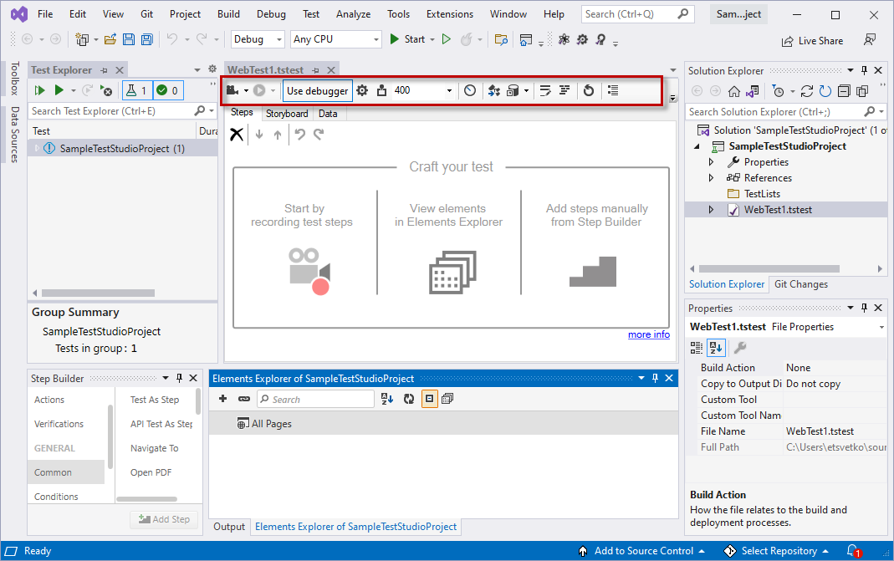Toggle passed tests filter showing 0
The height and width of the screenshot is (561, 894).
click(x=168, y=90)
